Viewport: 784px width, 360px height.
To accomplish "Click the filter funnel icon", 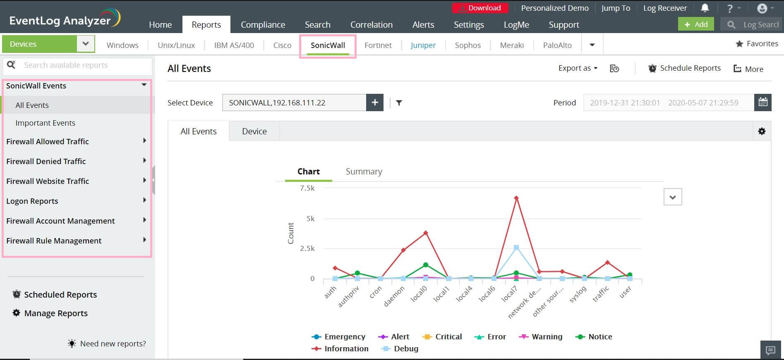I will pyautogui.click(x=399, y=103).
